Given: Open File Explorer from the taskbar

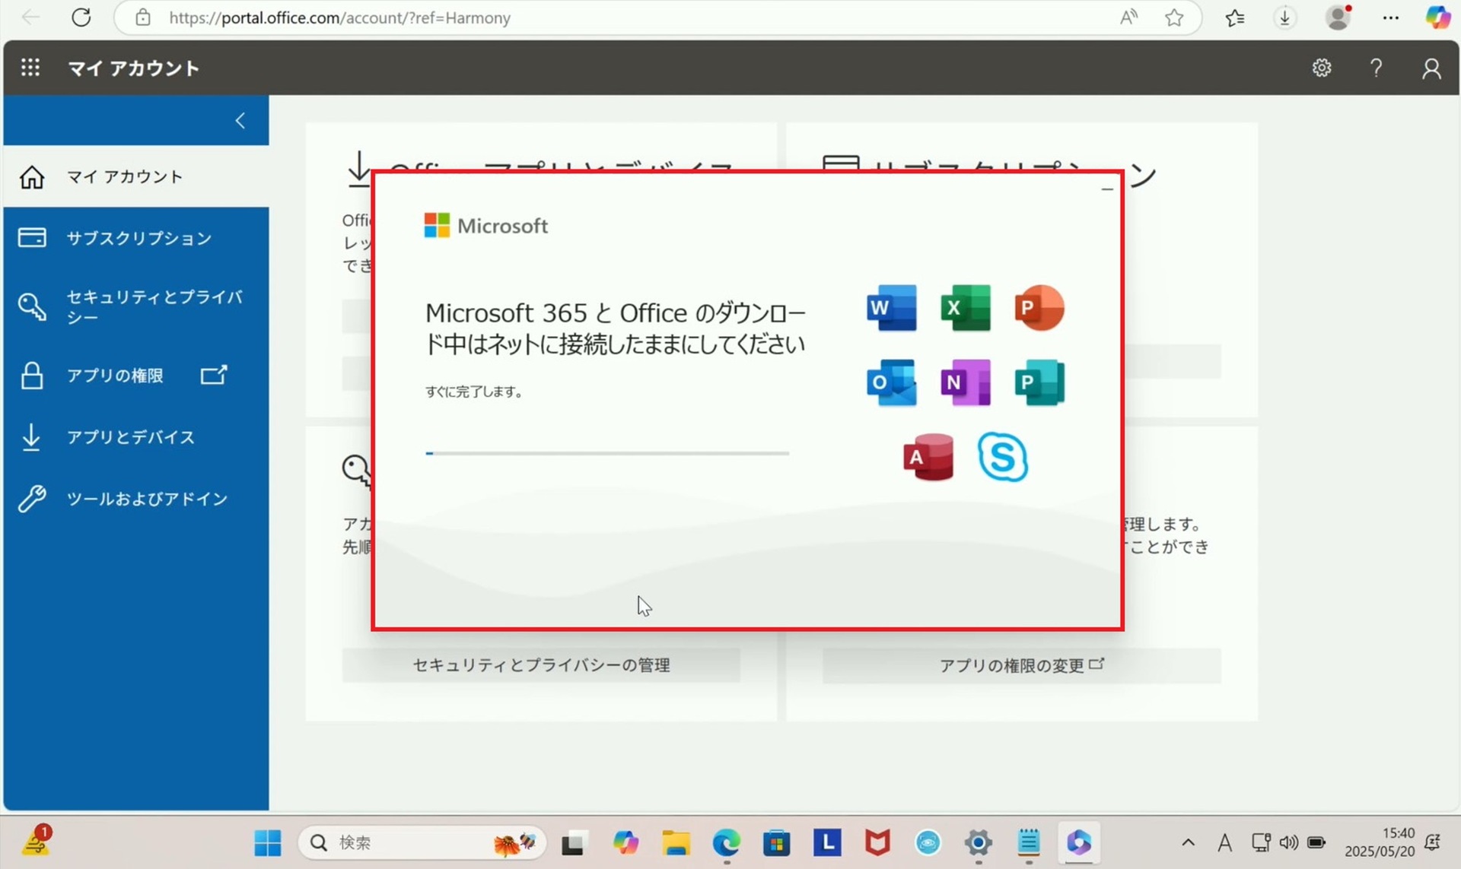Looking at the screenshot, I should tap(676, 842).
